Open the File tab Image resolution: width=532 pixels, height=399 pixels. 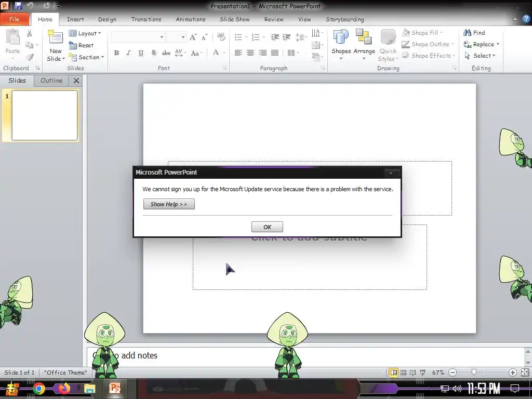[x=14, y=19]
